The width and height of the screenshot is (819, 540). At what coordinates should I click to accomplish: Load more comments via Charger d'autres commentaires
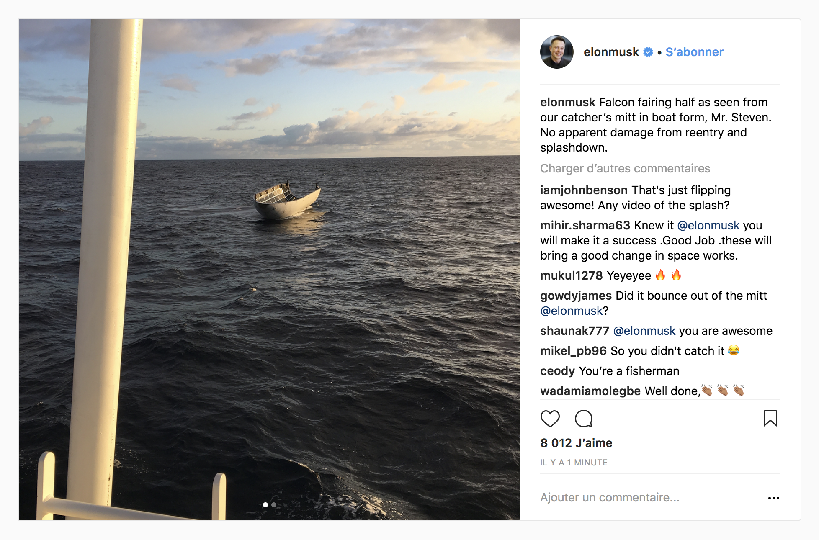coord(625,168)
